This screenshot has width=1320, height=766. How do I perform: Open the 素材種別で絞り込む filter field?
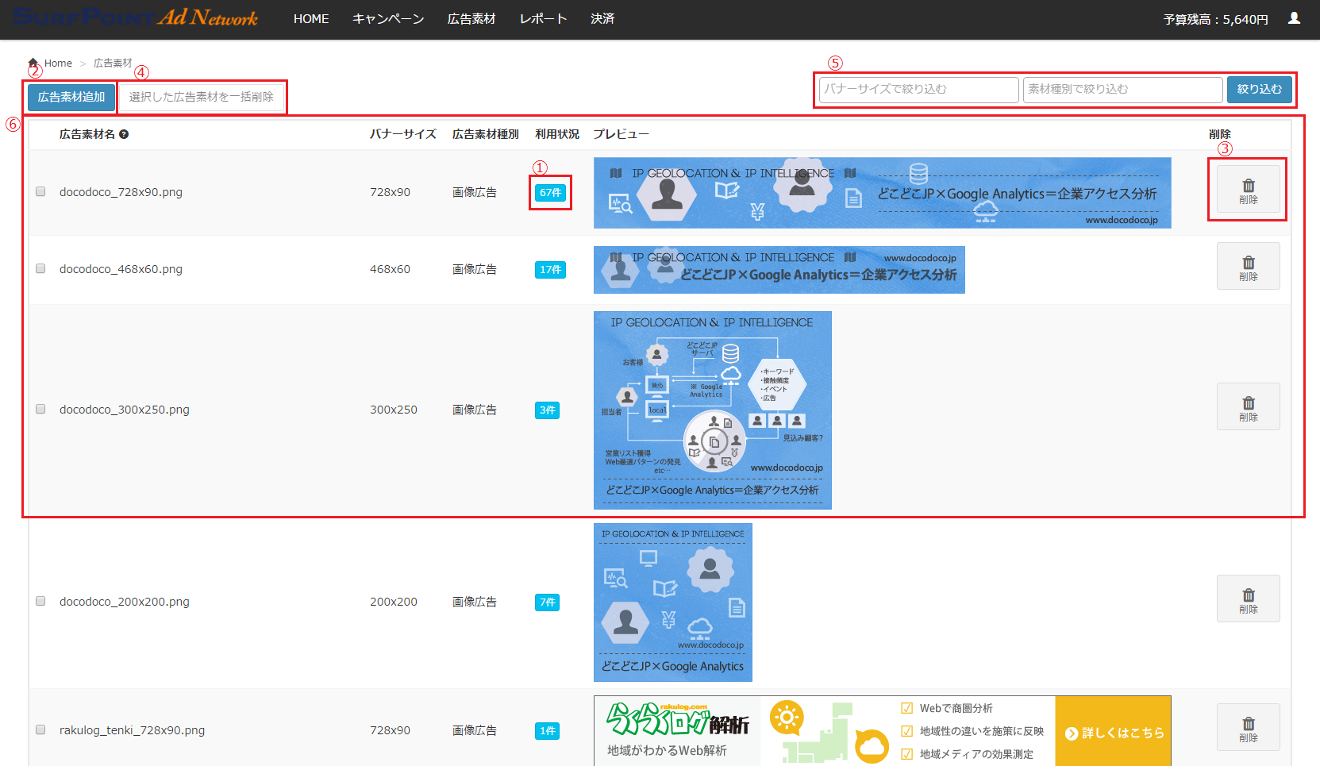(1122, 90)
